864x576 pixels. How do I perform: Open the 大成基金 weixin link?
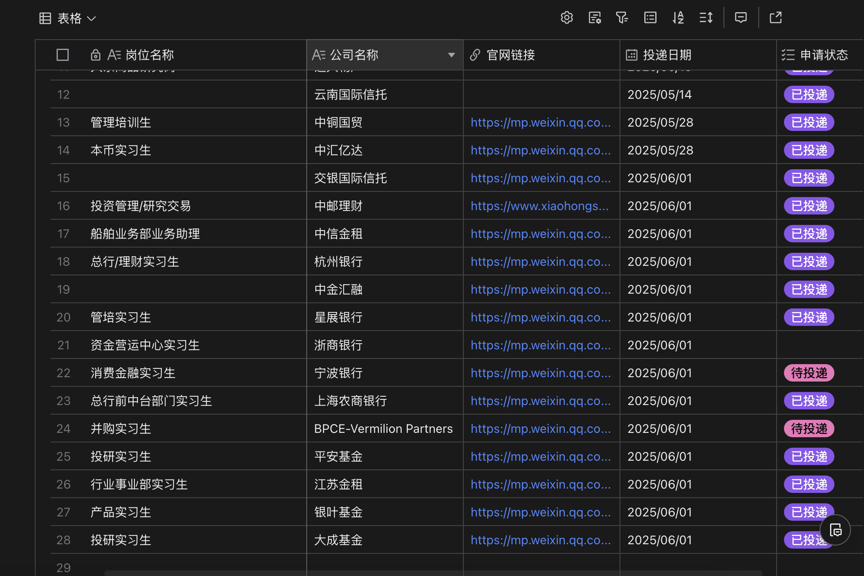point(541,540)
